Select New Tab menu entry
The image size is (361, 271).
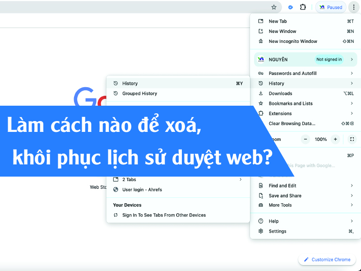pos(305,21)
